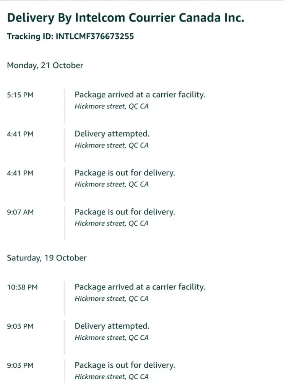Click the 4:41 PM time beside Monday's Delivery attempted
The image size is (284, 383).
(x=20, y=134)
